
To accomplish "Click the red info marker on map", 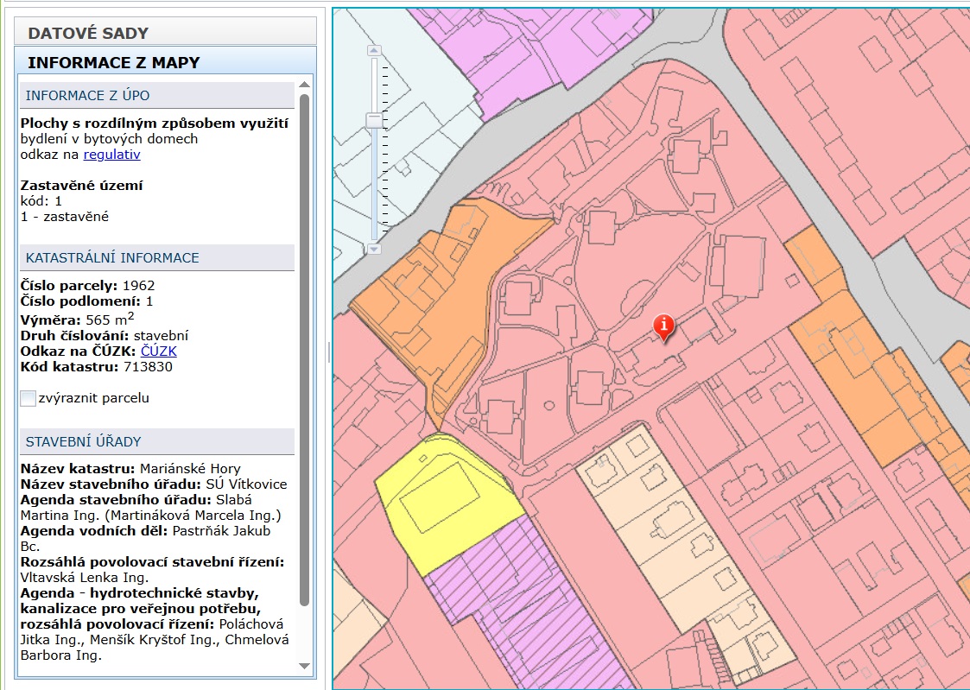I will click(663, 326).
